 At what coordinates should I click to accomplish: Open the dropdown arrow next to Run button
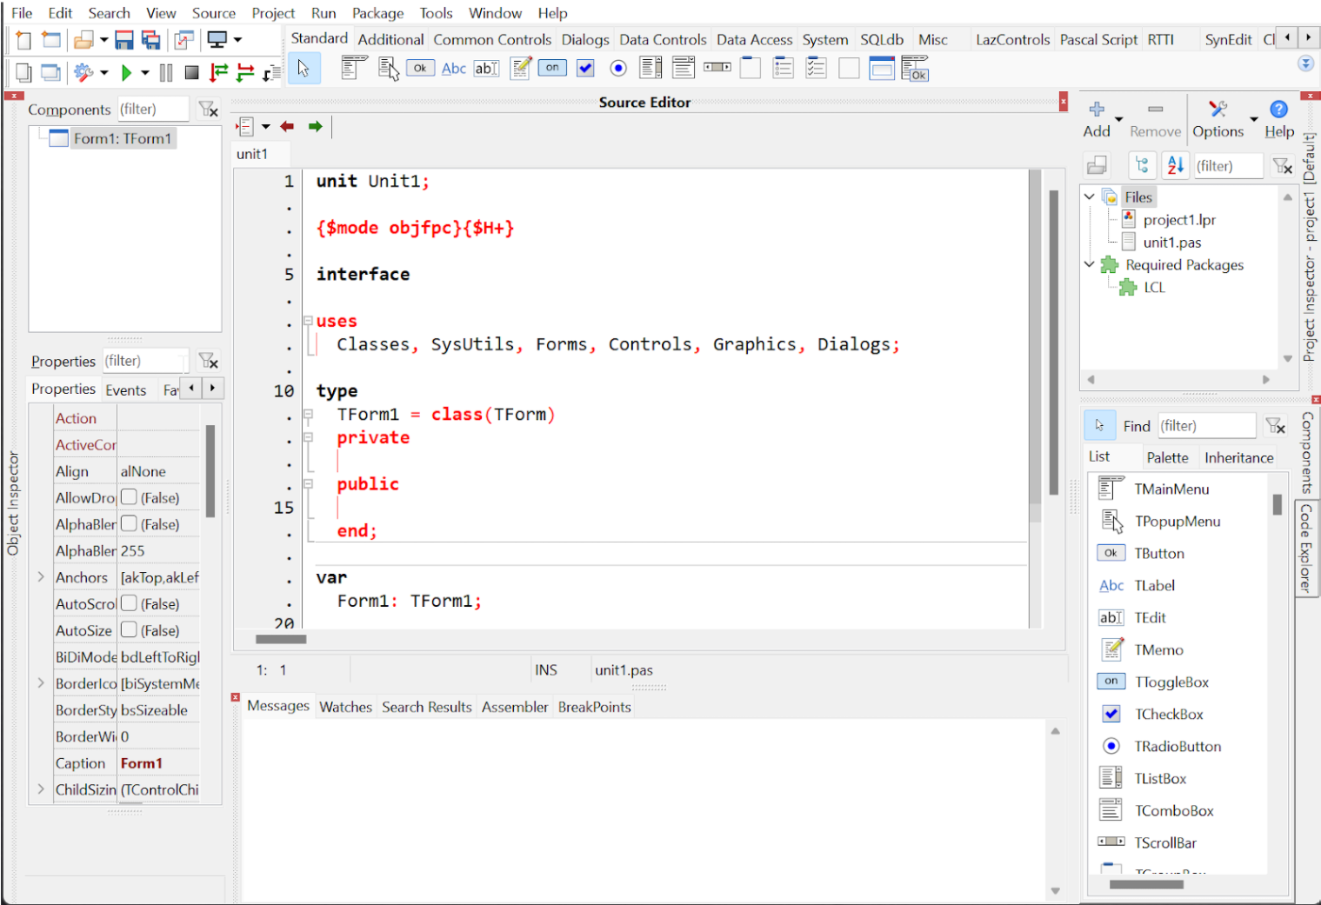[145, 72]
